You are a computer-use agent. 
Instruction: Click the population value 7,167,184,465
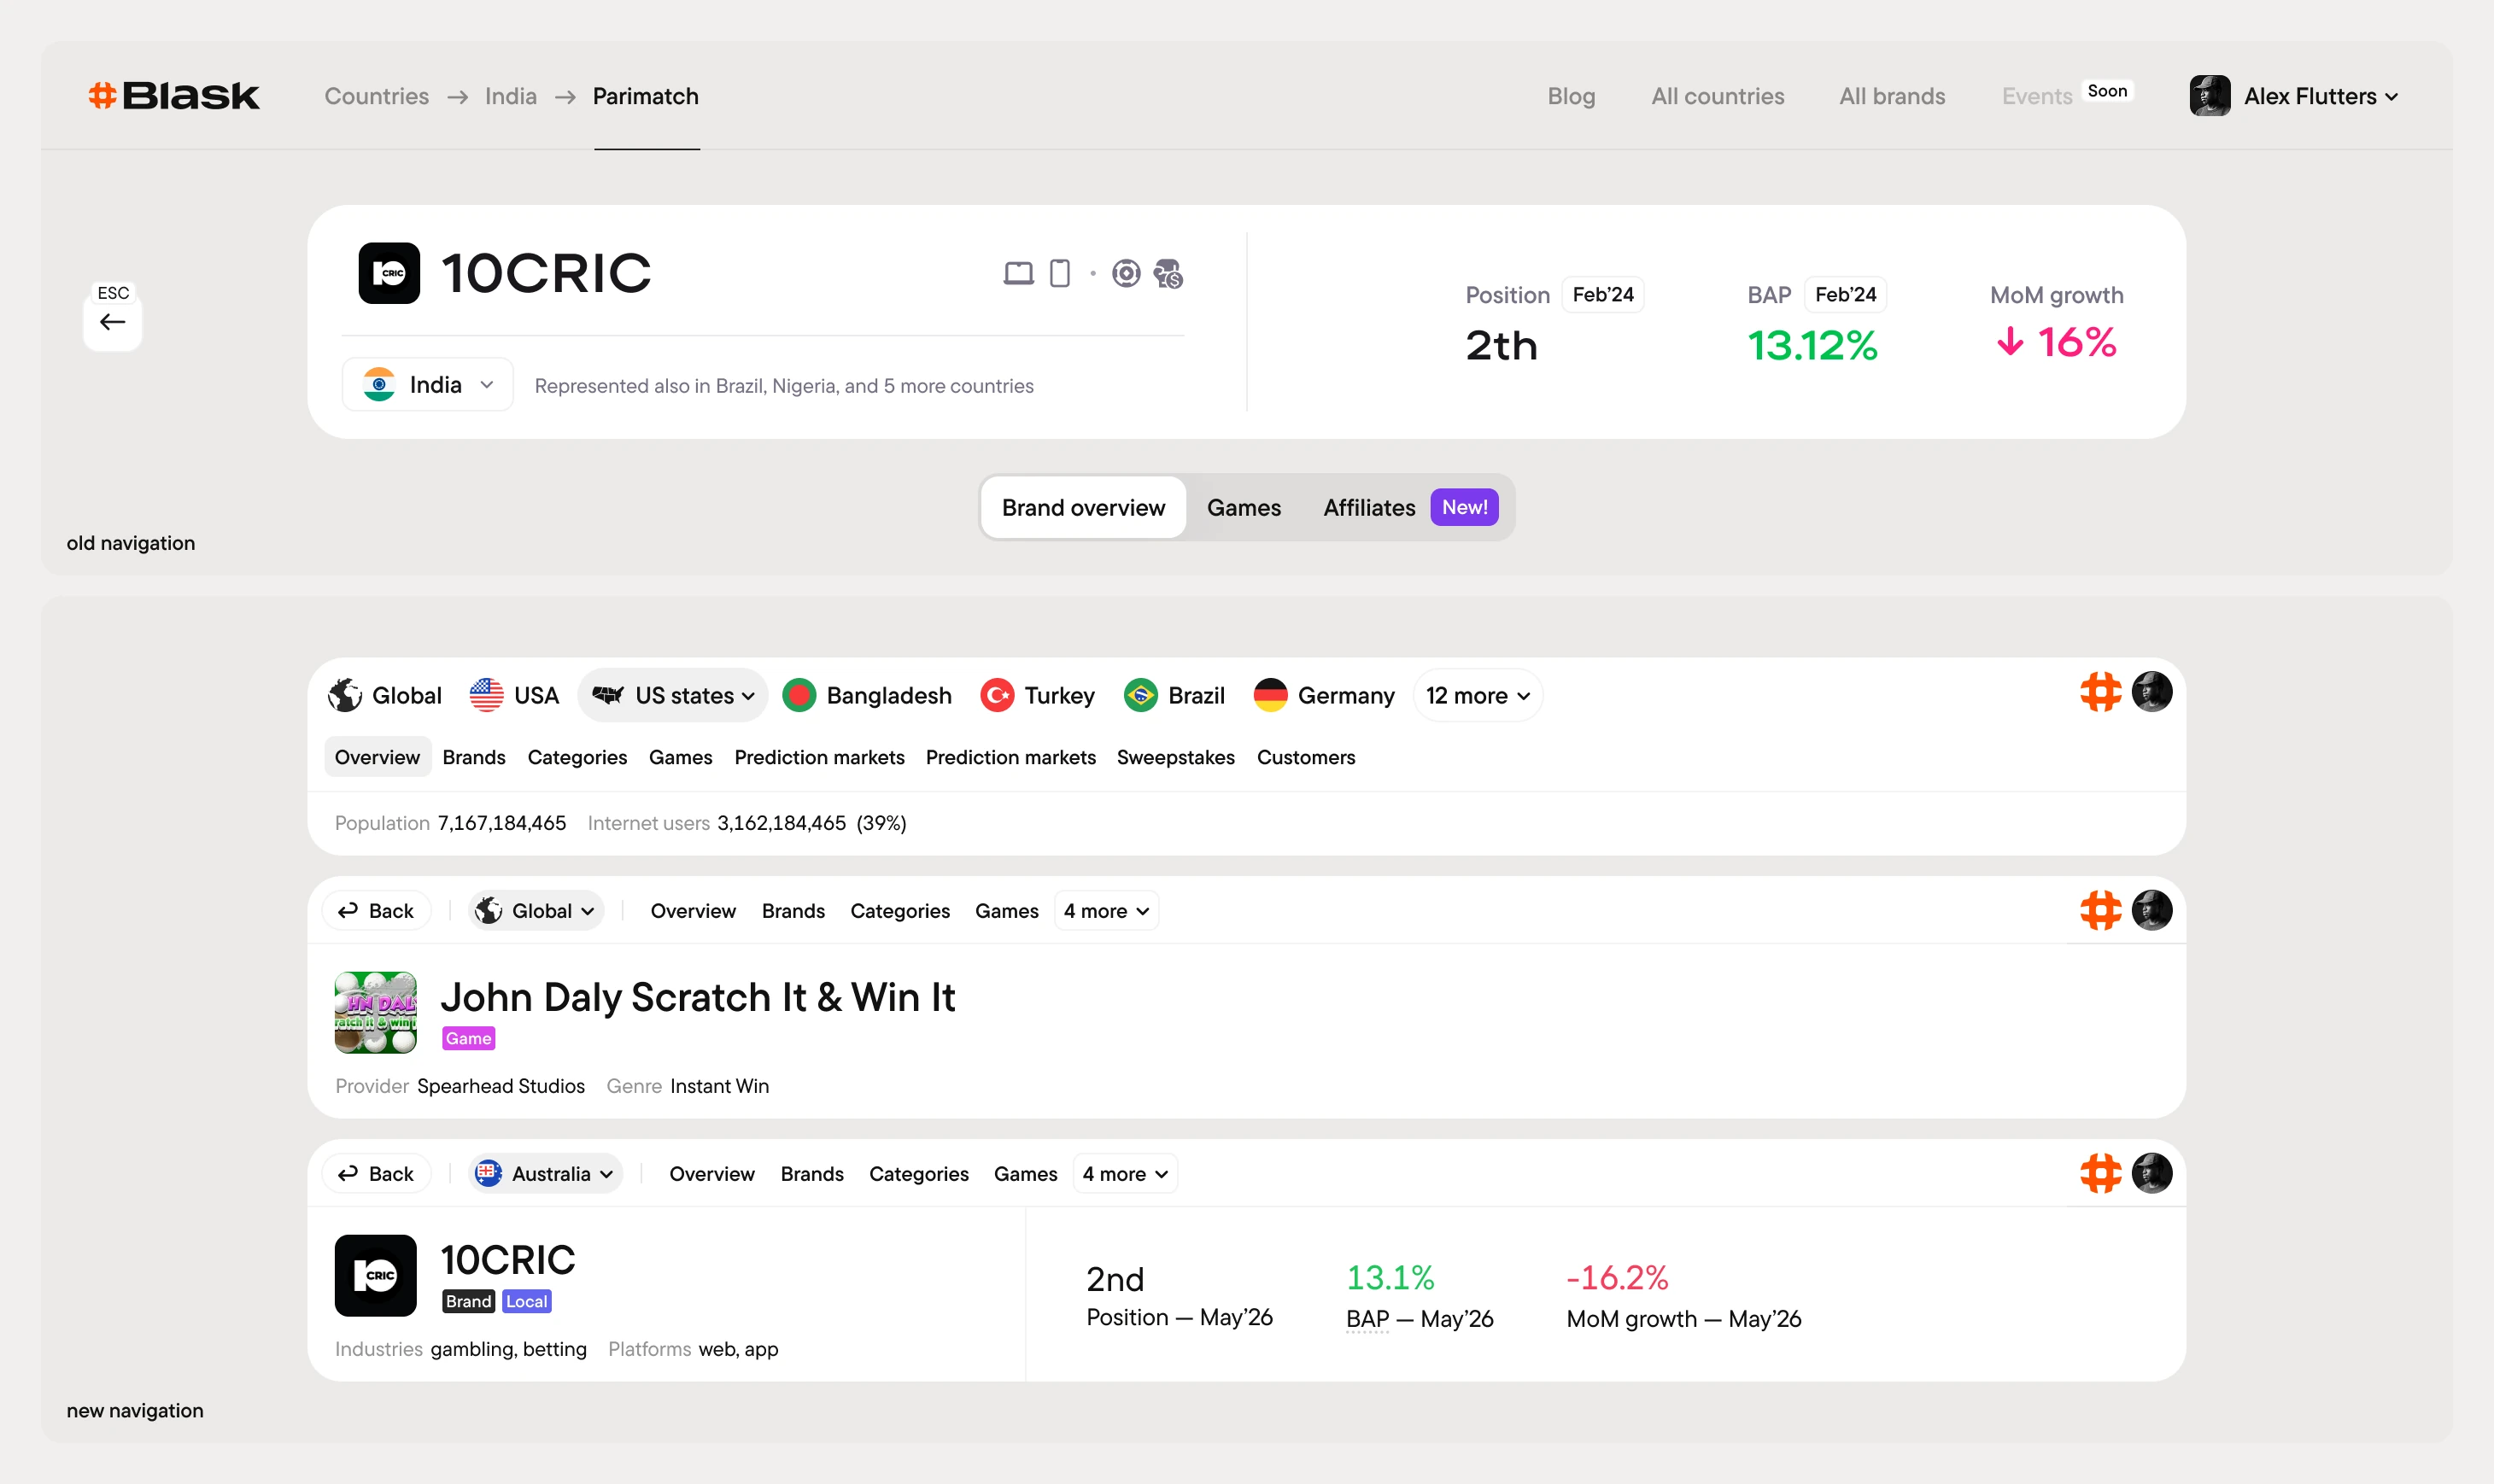click(x=502, y=823)
